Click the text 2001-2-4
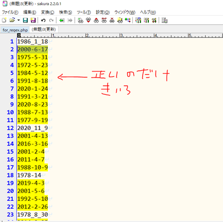The height and width of the screenshot is (222, 223). click(31, 152)
